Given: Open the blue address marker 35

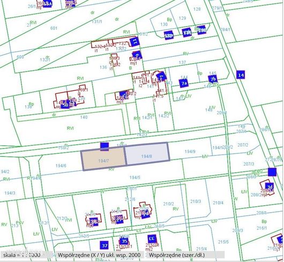Looking at the screenshot, I should tap(124, 241).
